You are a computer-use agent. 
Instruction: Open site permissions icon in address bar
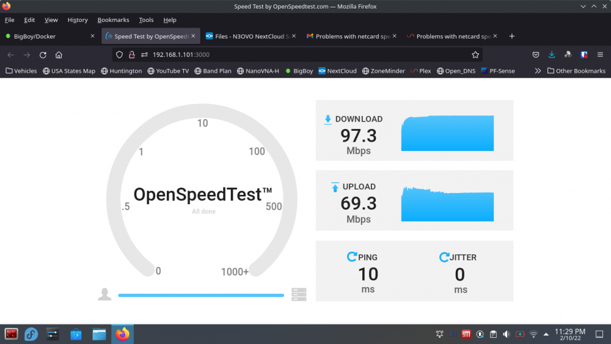145,55
